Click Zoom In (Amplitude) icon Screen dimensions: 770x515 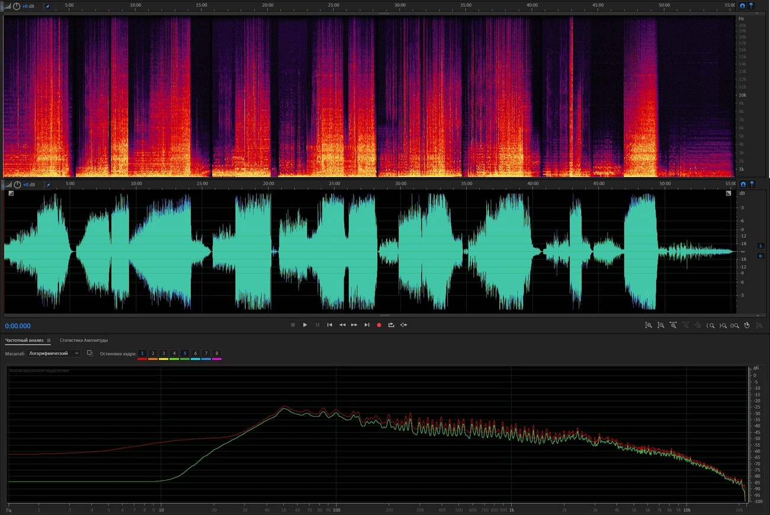point(649,325)
